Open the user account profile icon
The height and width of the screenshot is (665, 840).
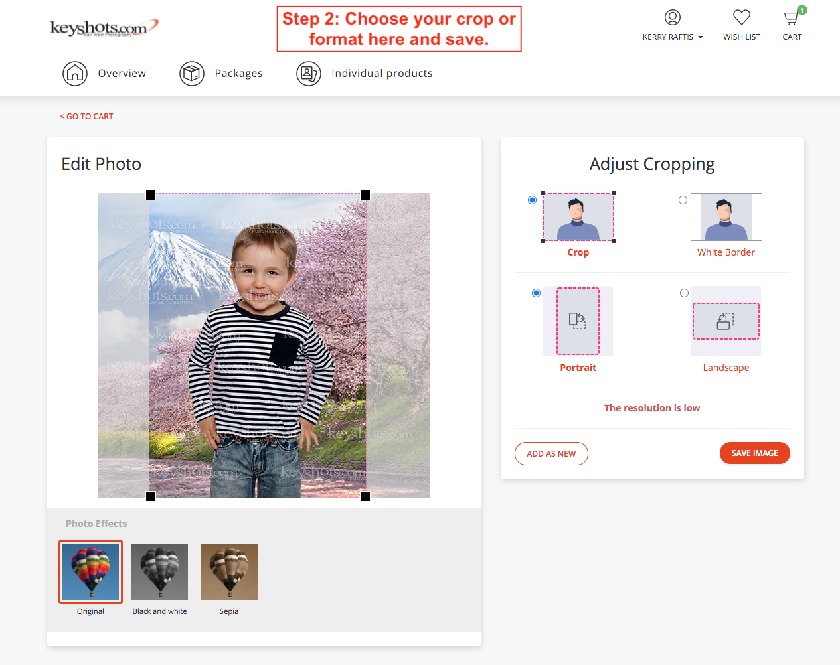point(672,17)
